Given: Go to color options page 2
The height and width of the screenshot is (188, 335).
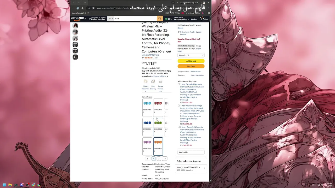Looking at the screenshot, I should (x=159, y=159).
